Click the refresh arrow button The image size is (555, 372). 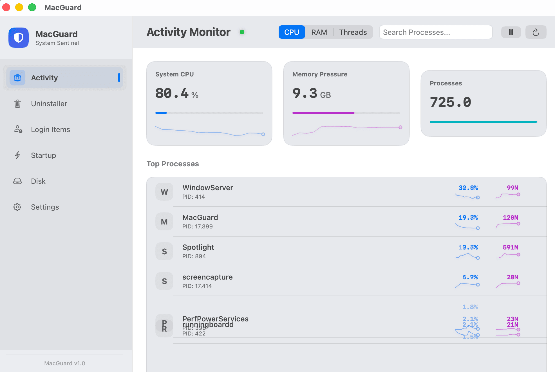tap(536, 32)
